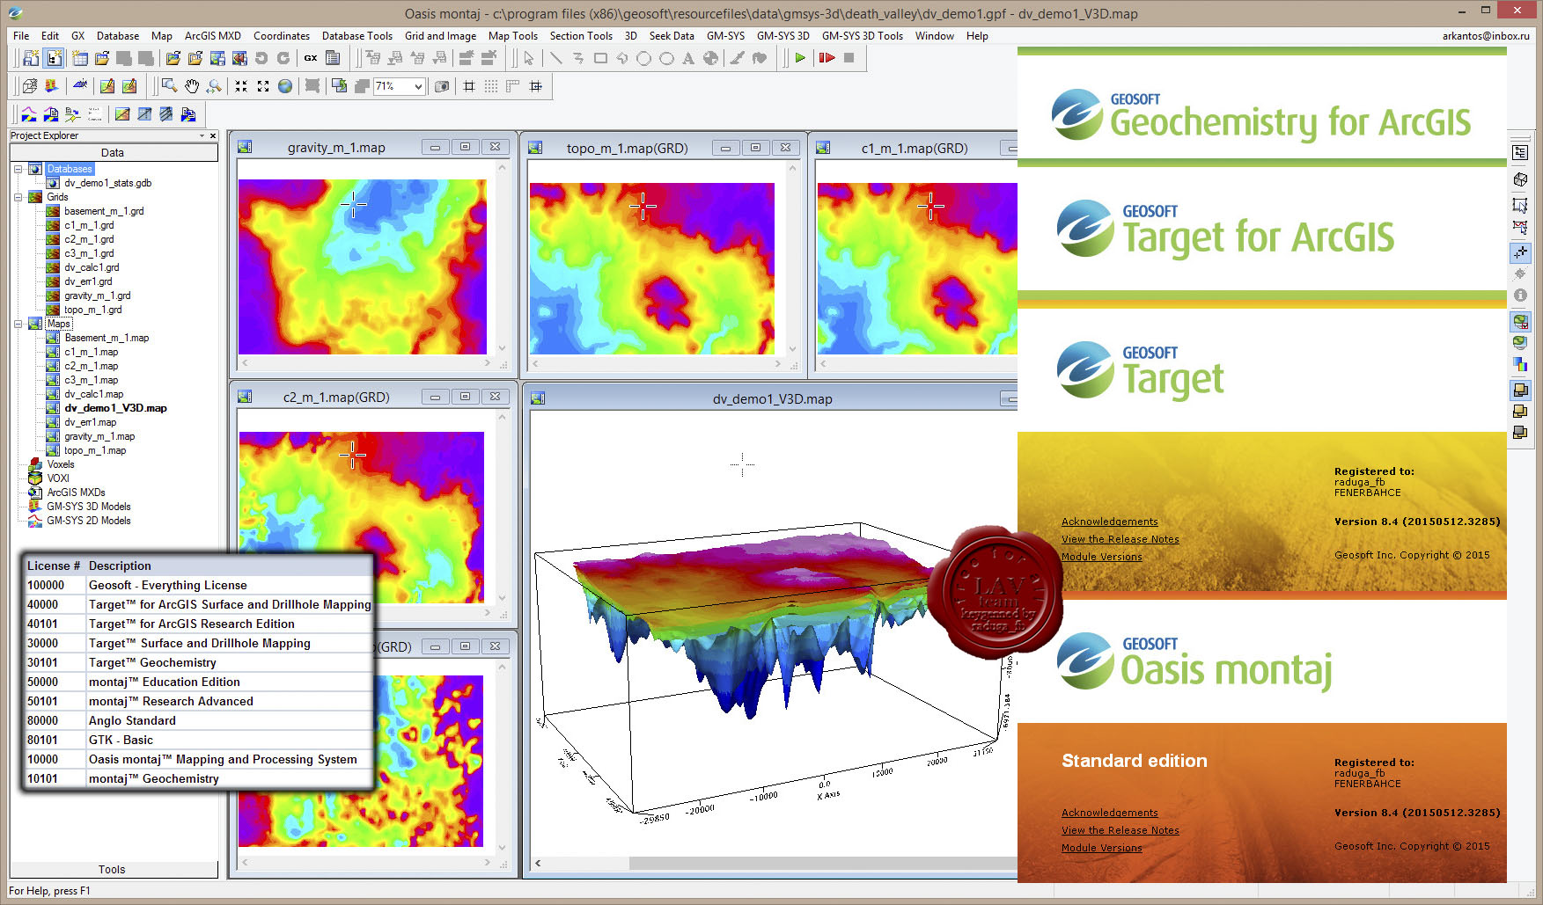Select the Polyline drawing tool
Viewport: 1543px width, 905px height.
coord(577,58)
